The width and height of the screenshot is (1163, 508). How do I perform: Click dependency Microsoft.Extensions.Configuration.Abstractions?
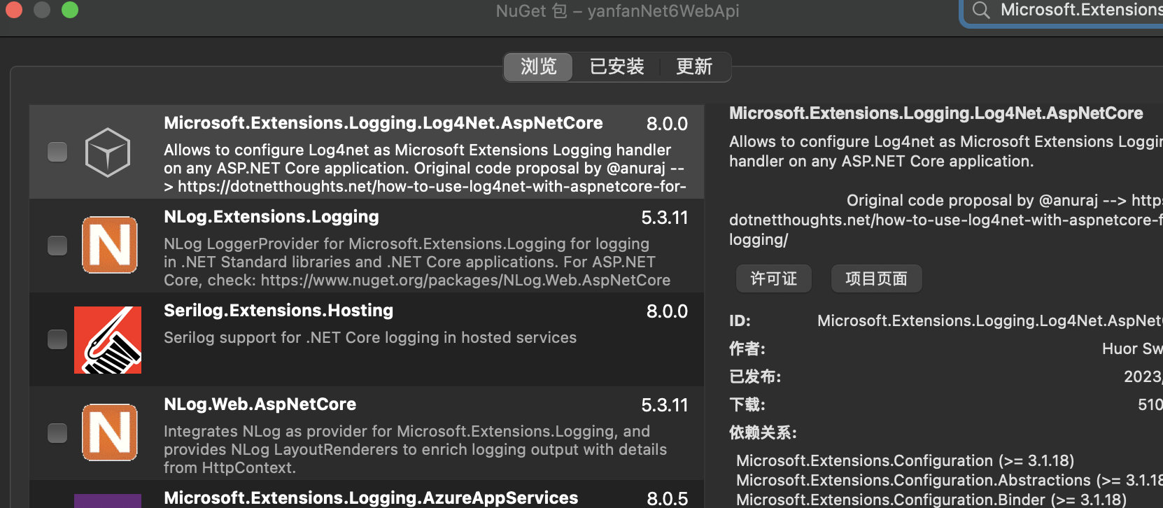950,481
